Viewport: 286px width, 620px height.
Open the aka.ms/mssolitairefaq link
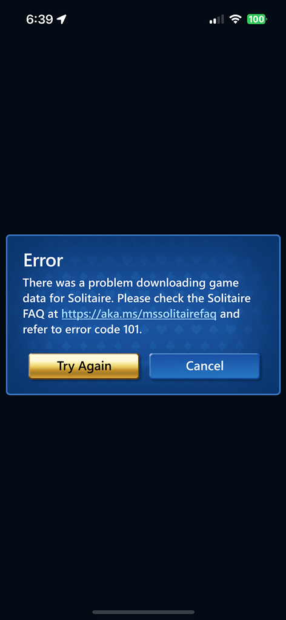tap(139, 314)
